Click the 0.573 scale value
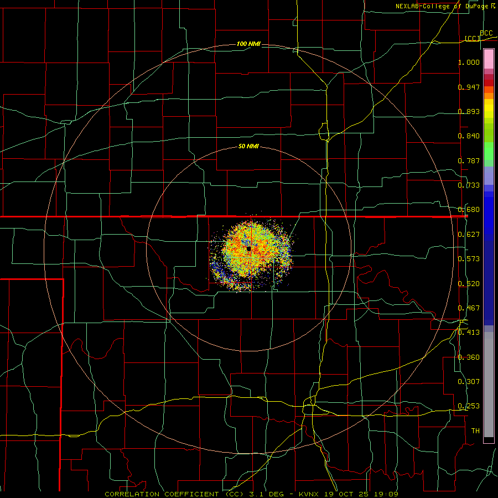 [x=469, y=259]
